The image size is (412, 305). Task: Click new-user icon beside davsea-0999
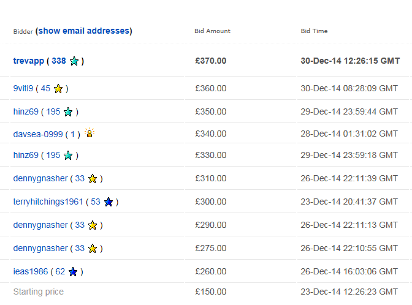90,134
